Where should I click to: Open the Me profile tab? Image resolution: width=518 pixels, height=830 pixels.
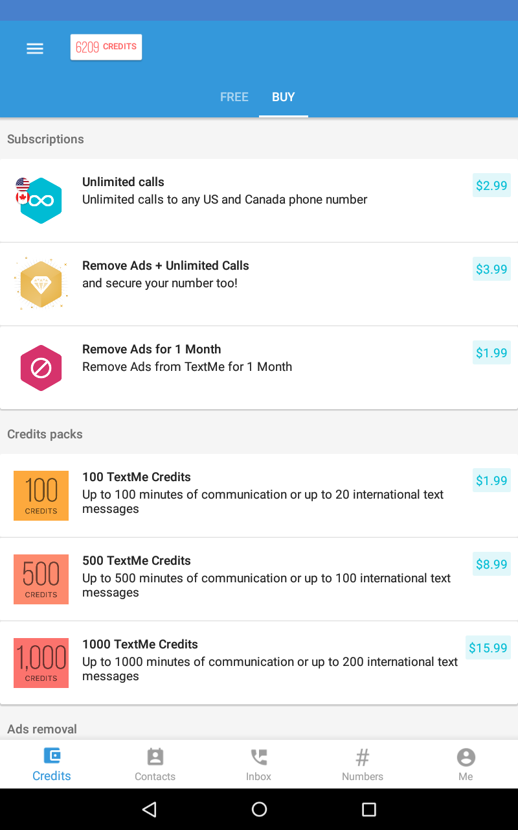[x=466, y=765]
